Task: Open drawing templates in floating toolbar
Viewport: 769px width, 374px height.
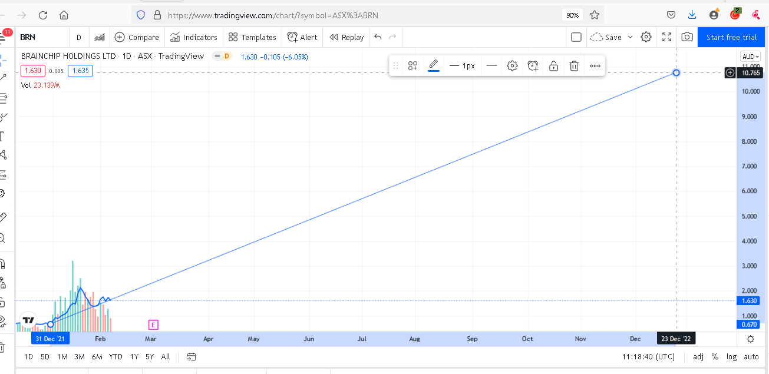Action: (x=413, y=66)
